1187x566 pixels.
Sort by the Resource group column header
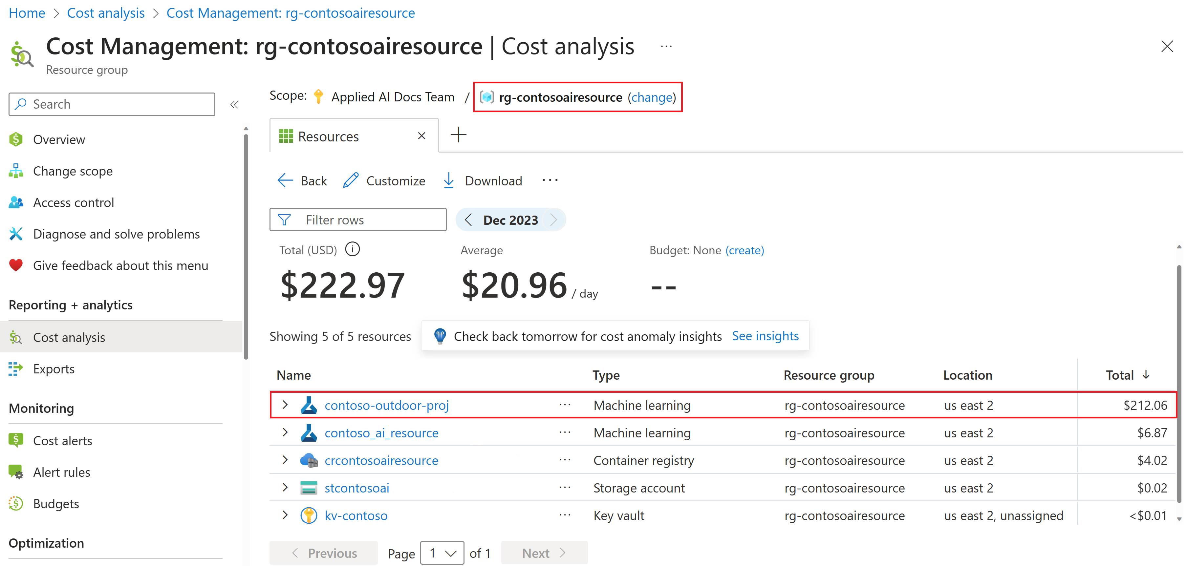pyautogui.click(x=829, y=375)
